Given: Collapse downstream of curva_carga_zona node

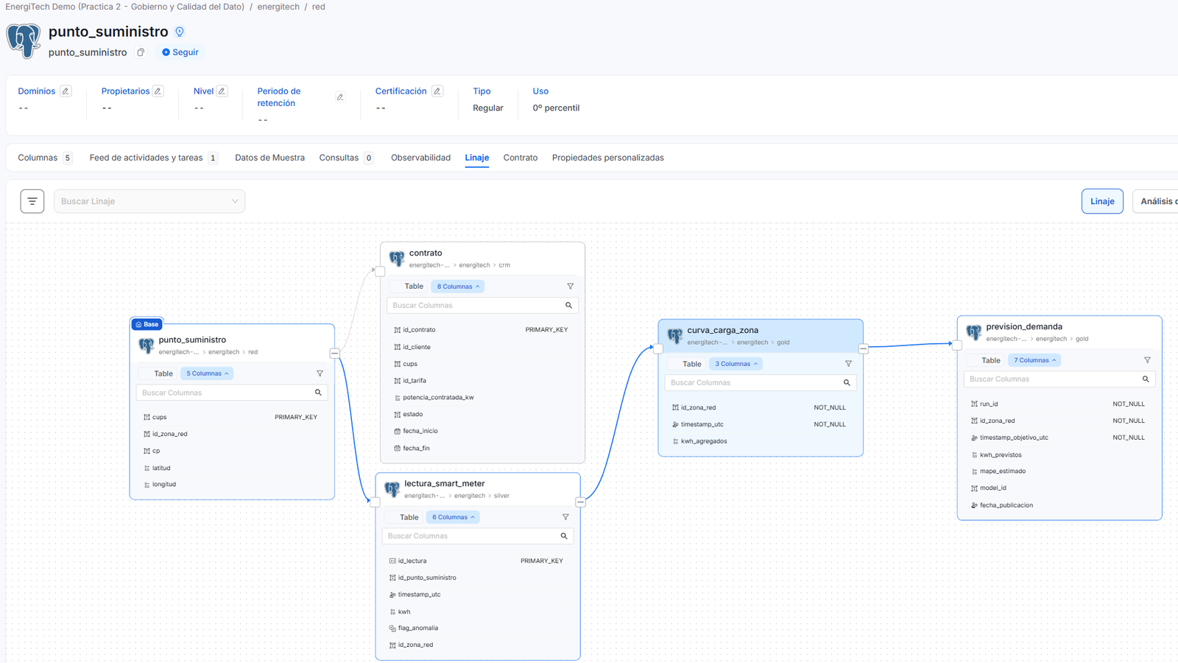Looking at the screenshot, I should pyautogui.click(x=864, y=348).
